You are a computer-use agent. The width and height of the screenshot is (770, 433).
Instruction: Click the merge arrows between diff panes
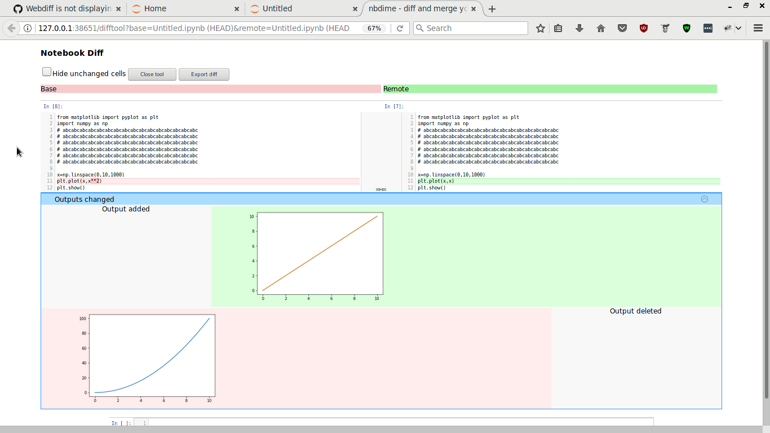[380, 190]
